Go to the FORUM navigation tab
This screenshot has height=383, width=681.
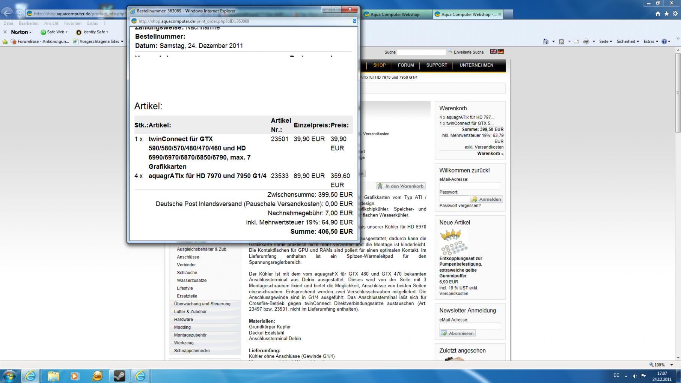406,65
